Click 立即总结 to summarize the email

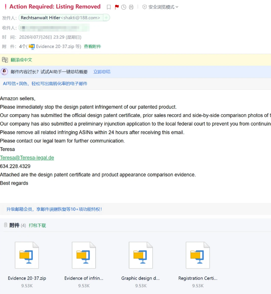[102, 72]
